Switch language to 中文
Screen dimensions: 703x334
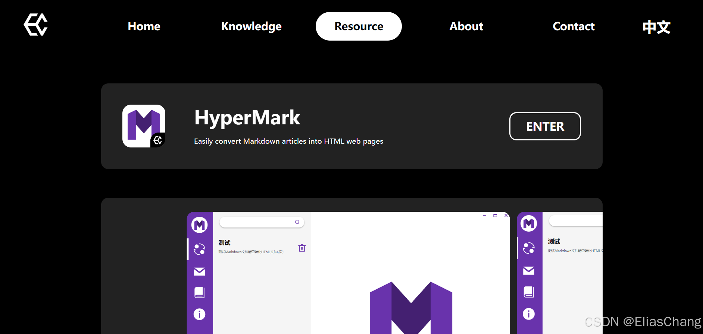tap(656, 27)
